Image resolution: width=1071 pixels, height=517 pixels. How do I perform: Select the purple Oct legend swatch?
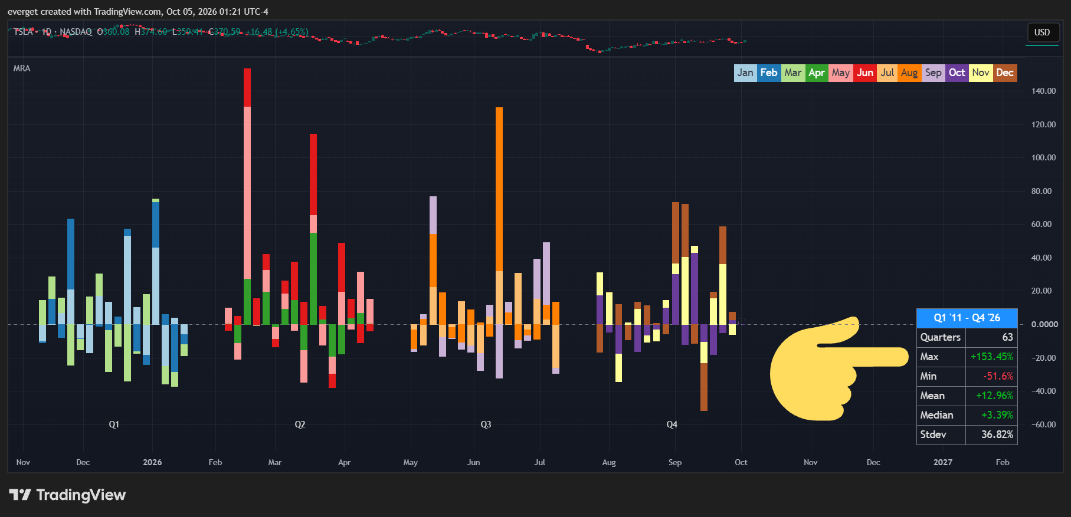point(957,73)
